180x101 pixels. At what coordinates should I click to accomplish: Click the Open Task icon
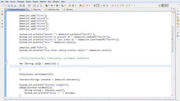coord(84,6)
